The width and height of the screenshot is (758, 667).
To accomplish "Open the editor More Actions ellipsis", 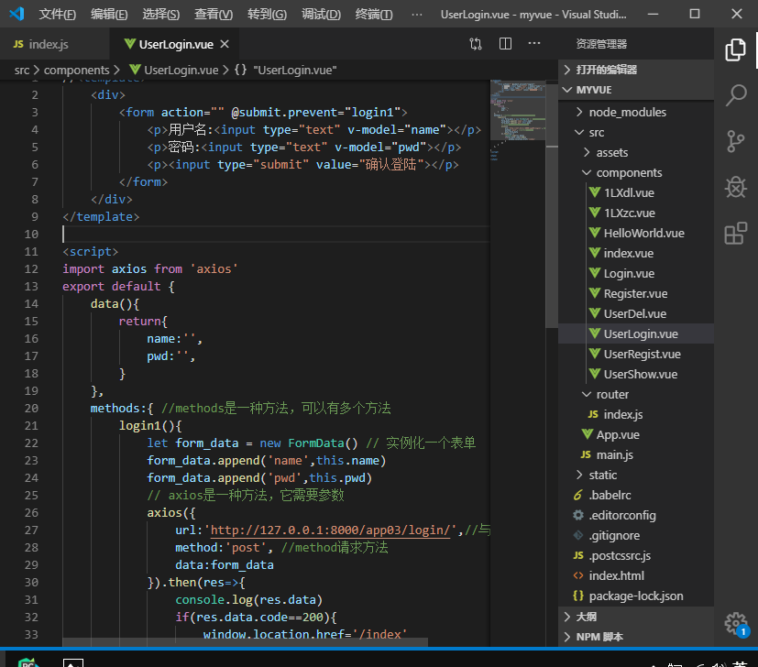I will [x=533, y=44].
